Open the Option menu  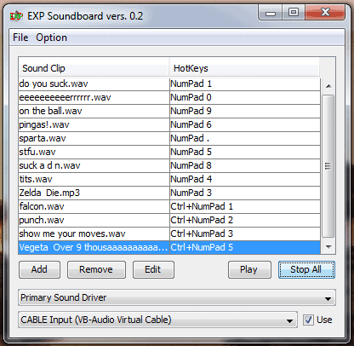(51, 37)
